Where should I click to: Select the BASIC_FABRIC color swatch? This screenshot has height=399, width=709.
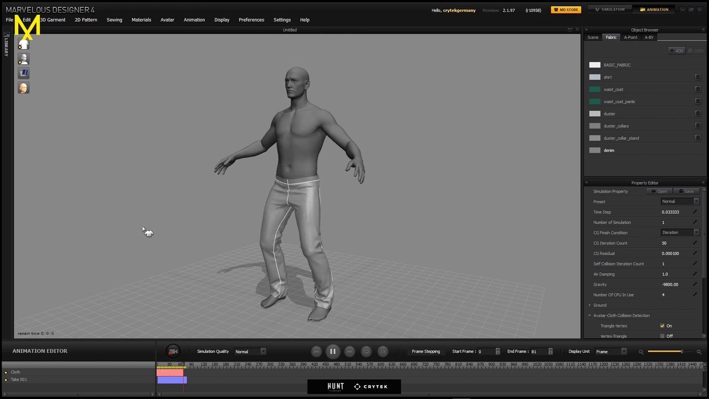click(595, 65)
